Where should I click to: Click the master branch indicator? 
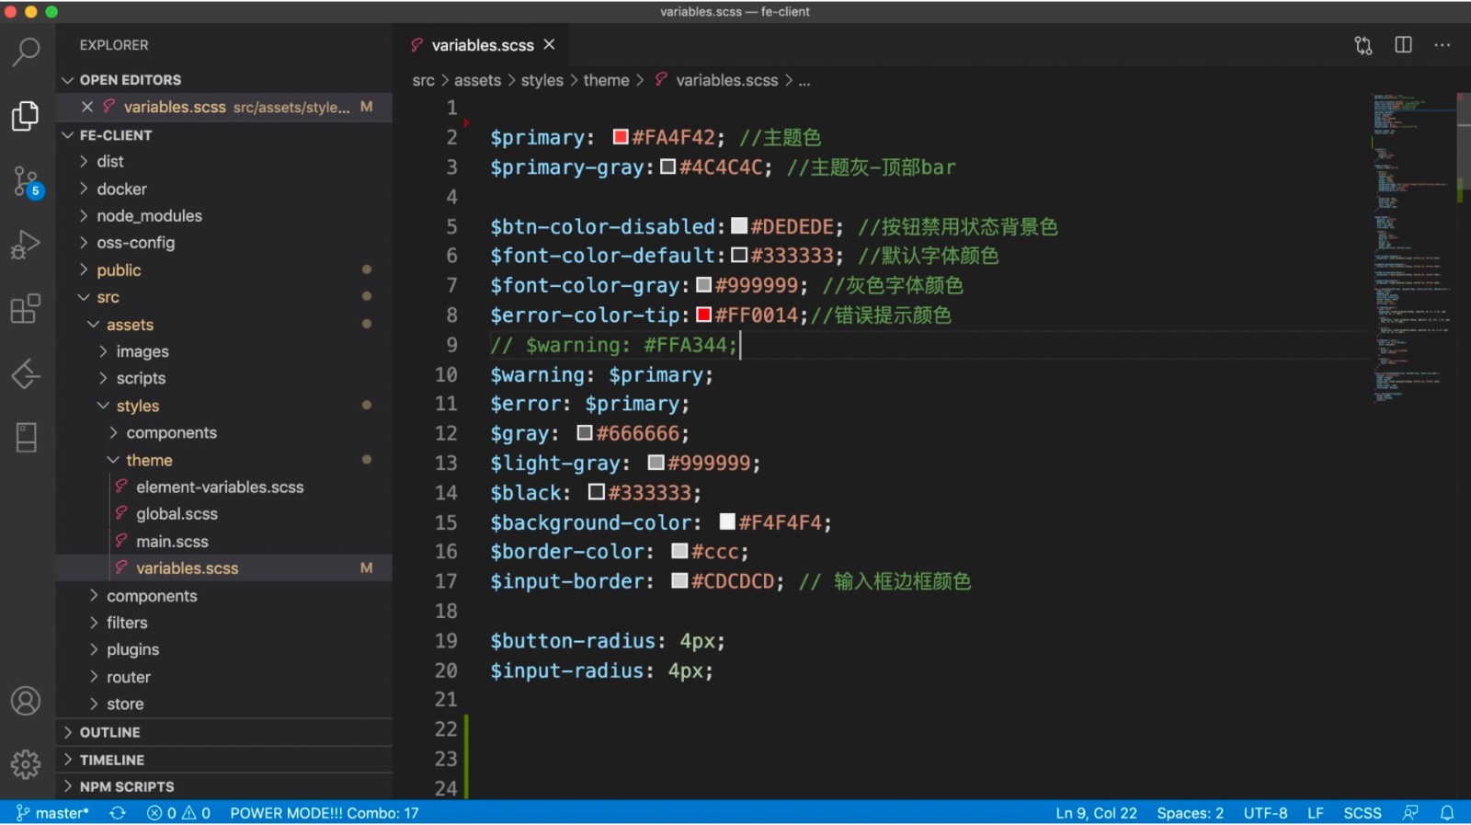(52, 813)
